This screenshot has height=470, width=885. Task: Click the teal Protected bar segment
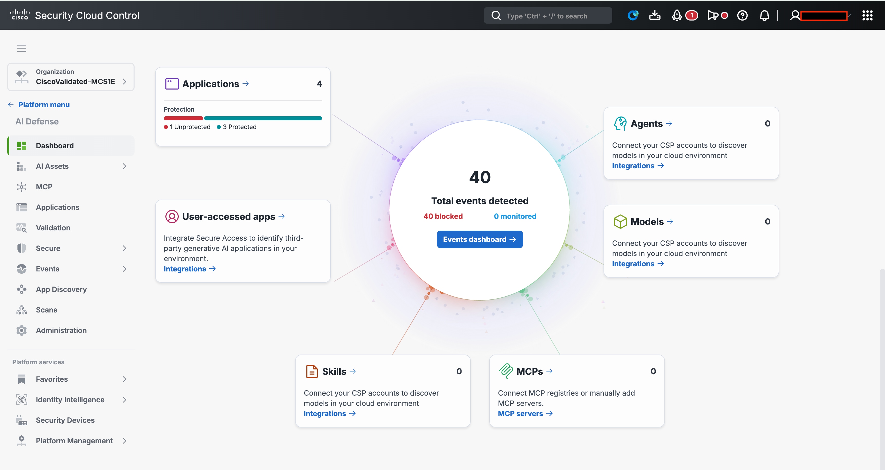pyautogui.click(x=263, y=119)
